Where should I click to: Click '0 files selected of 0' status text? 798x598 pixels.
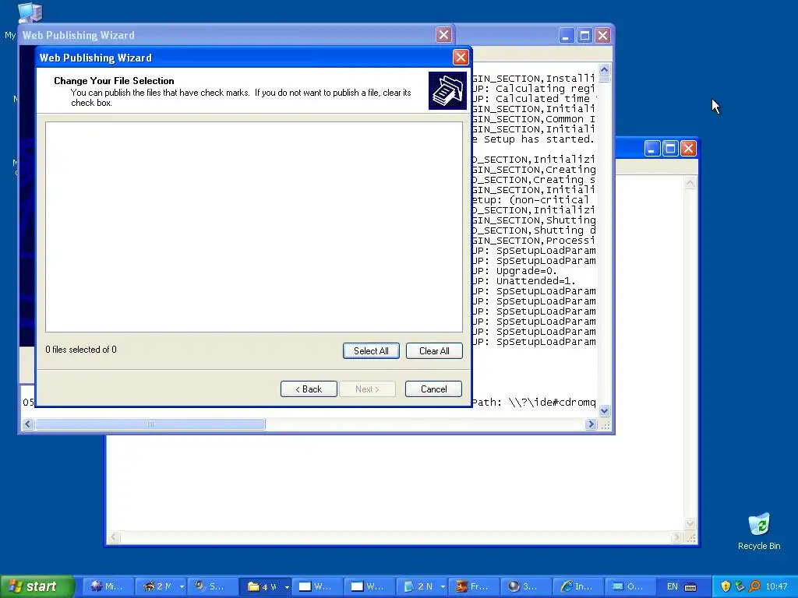point(81,350)
